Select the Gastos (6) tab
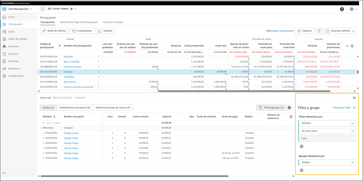The image size is (363, 181). coord(48,108)
